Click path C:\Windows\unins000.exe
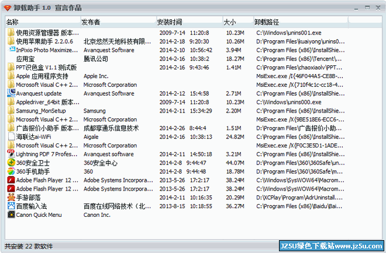 pyautogui.click(x=289, y=103)
